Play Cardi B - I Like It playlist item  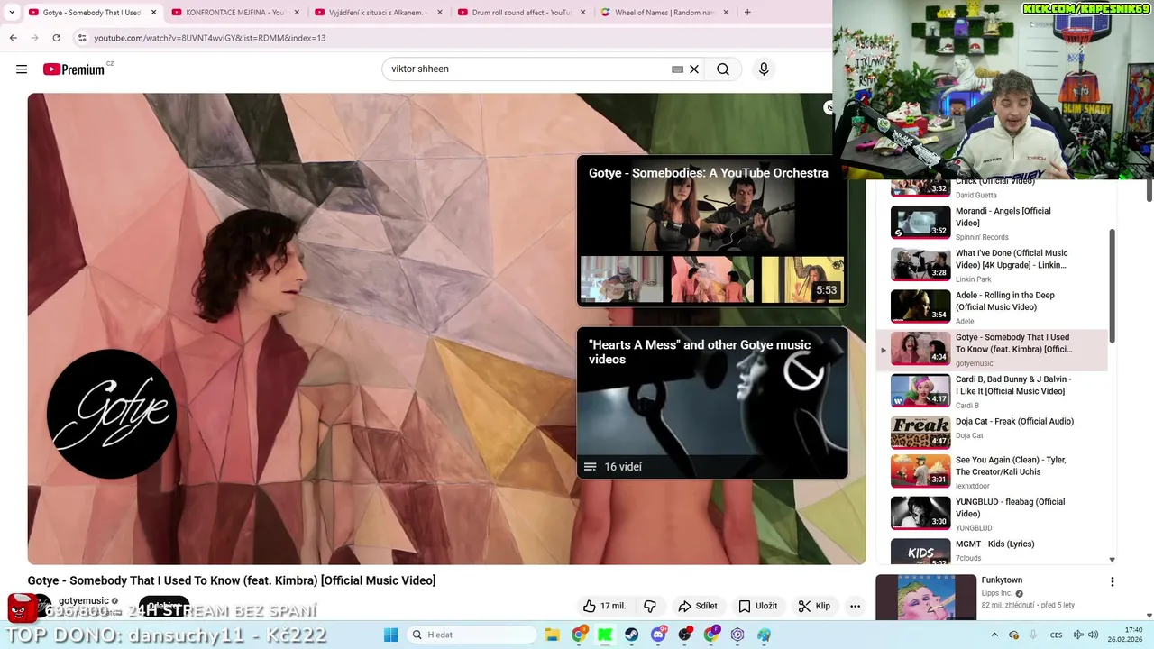pos(993,391)
